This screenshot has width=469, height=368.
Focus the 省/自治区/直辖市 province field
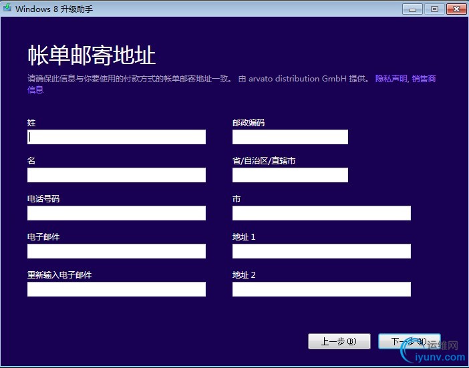tap(290, 175)
